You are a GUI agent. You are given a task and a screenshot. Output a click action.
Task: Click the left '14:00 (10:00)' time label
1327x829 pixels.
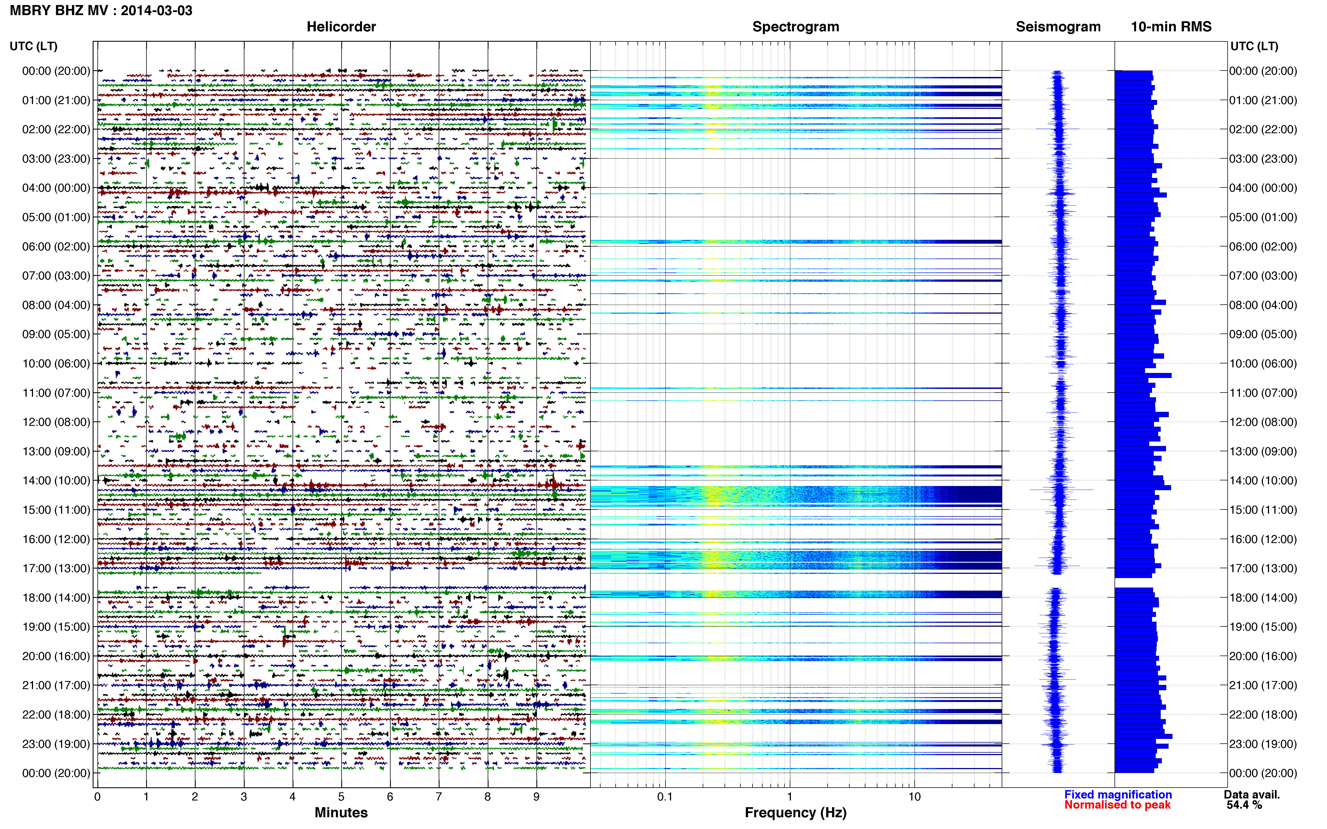coord(56,481)
